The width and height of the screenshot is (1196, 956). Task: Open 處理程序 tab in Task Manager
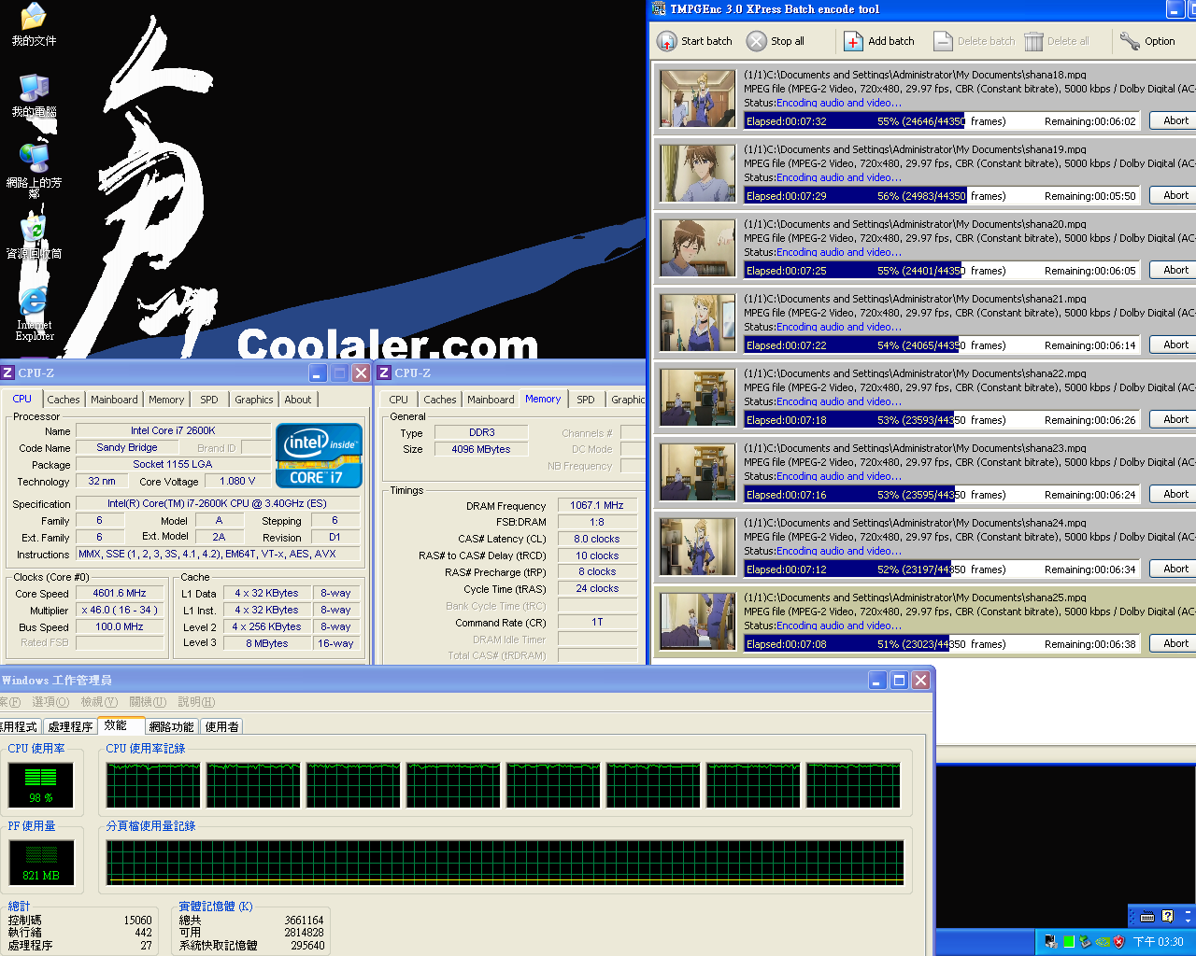pyautogui.click(x=71, y=726)
